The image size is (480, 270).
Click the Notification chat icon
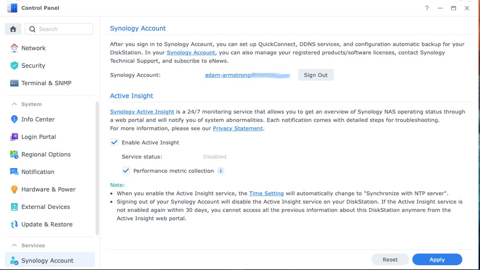tap(14, 172)
